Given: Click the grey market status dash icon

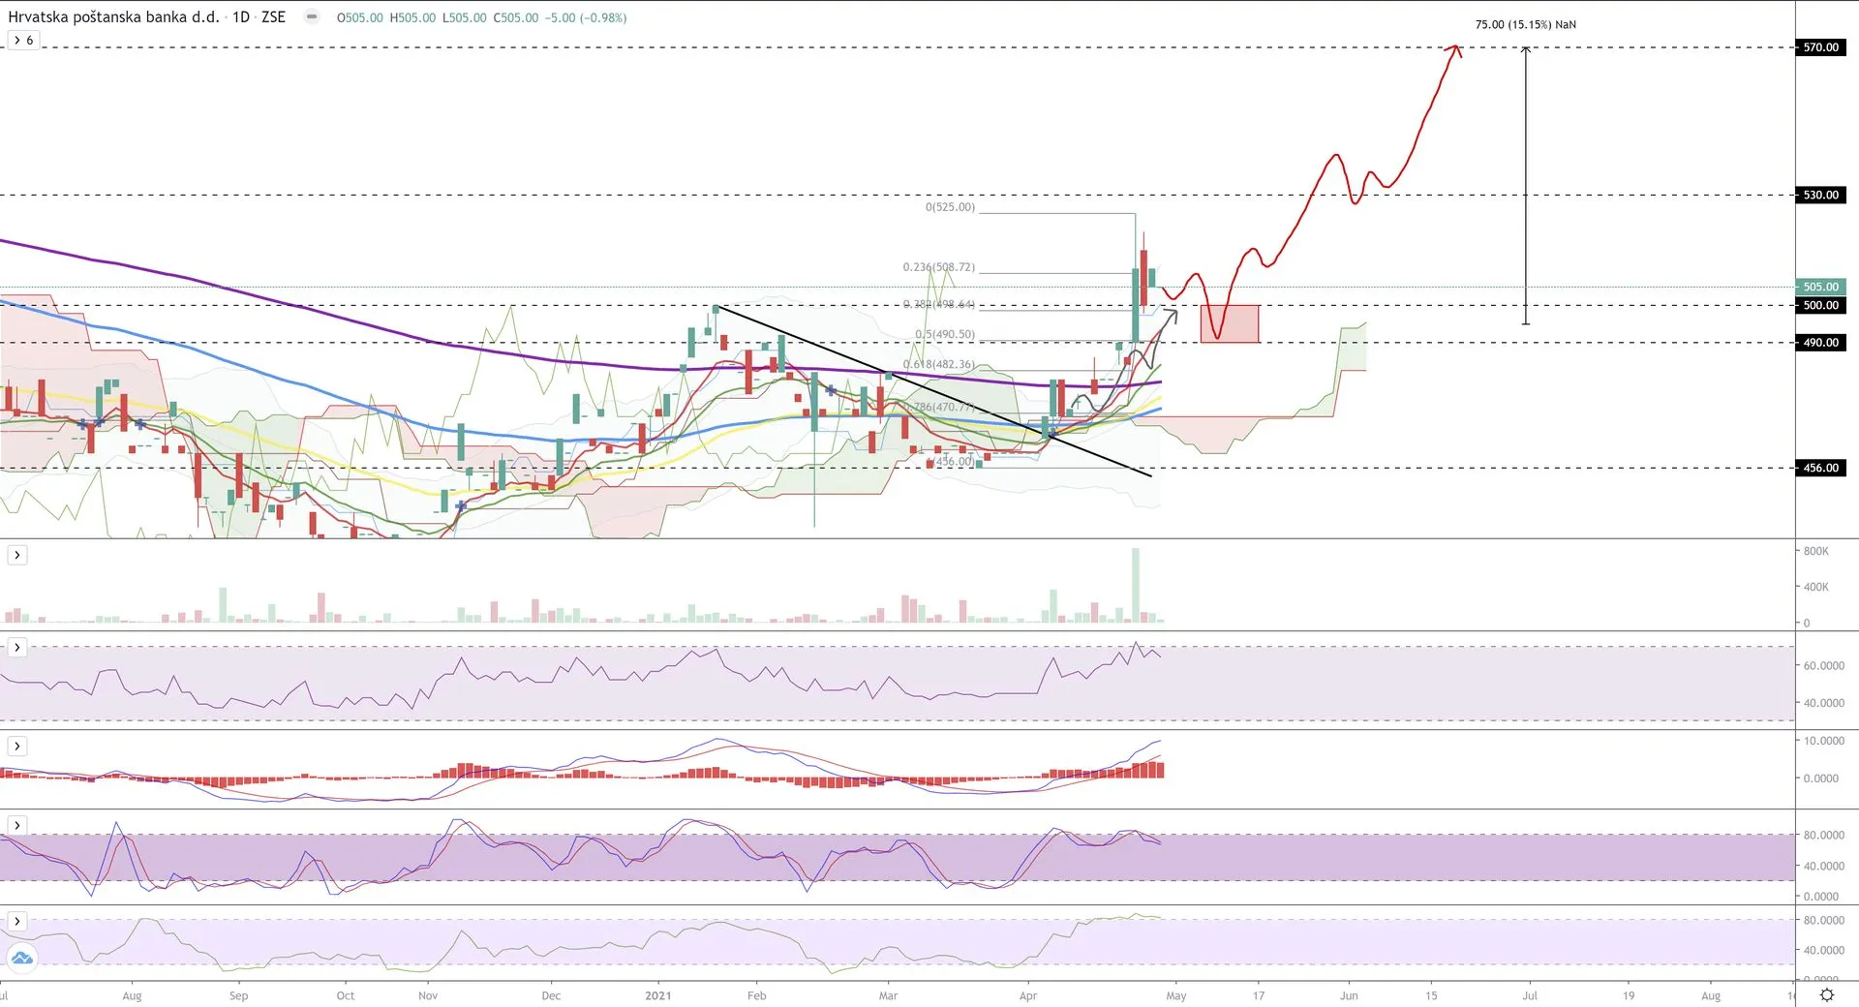Looking at the screenshot, I should [312, 16].
